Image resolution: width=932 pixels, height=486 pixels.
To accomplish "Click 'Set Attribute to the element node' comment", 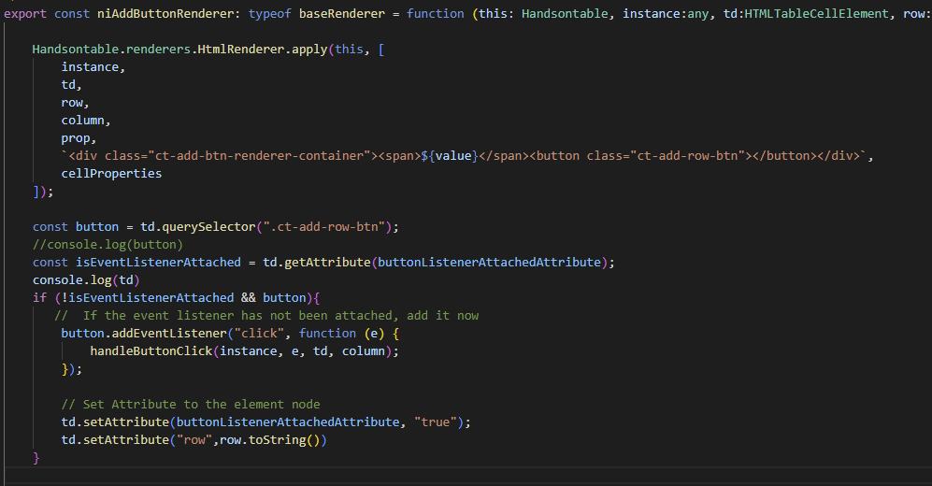I will (x=191, y=405).
